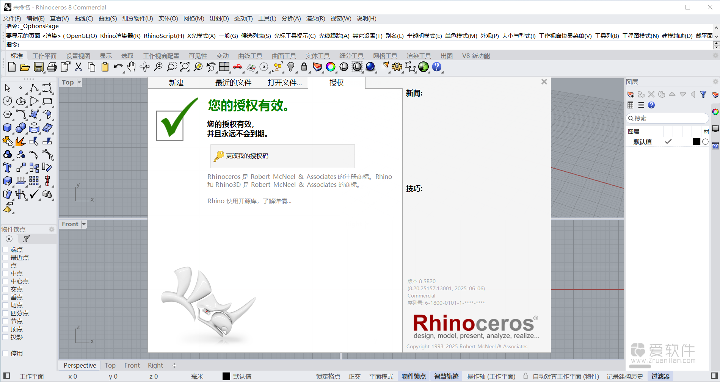
Task: Enable the 四分点 object snap
Action: tap(5, 313)
